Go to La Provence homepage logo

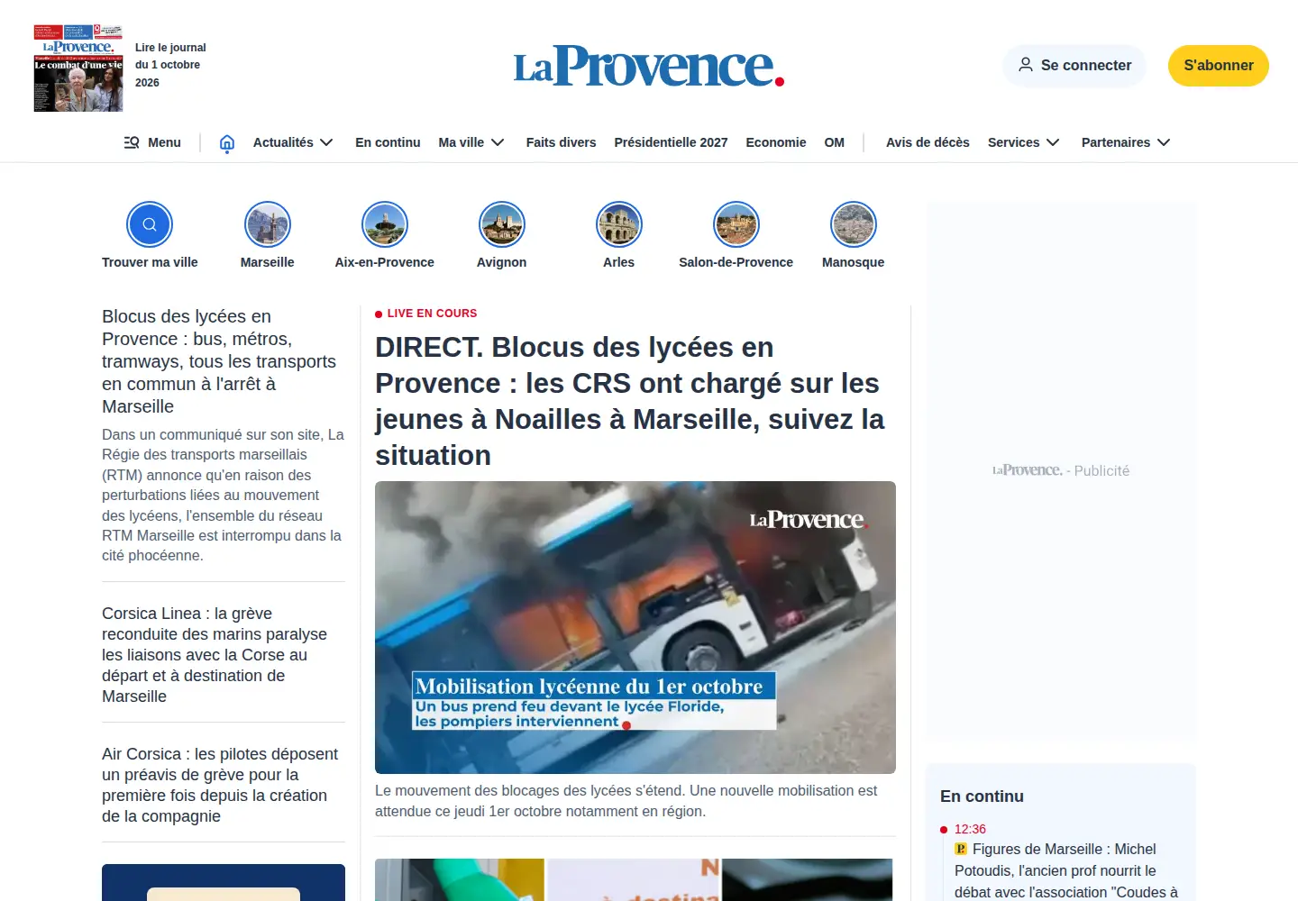pyautogui.click(x=649, y=66)
